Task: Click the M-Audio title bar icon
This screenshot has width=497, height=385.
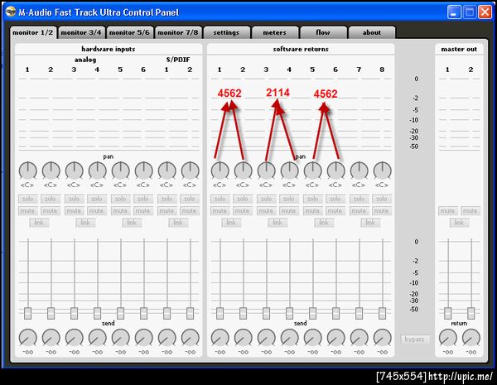Action: click(11, 12)
